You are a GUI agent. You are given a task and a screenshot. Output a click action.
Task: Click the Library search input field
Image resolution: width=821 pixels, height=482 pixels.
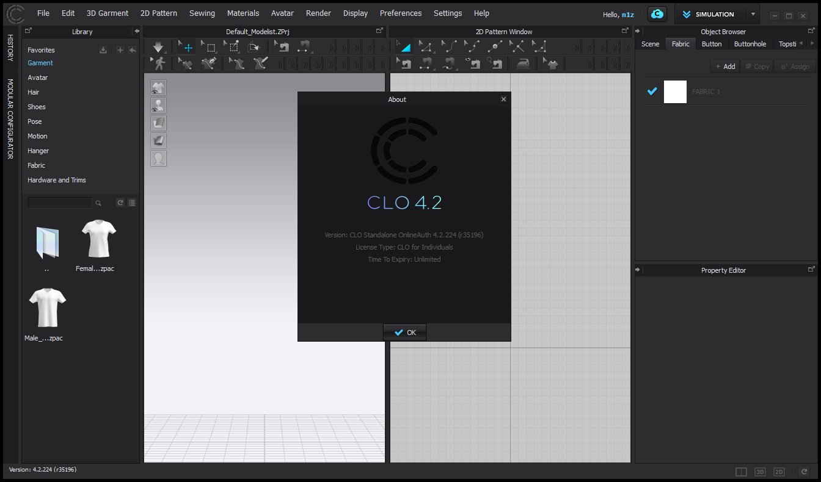[x=60, y=203]
